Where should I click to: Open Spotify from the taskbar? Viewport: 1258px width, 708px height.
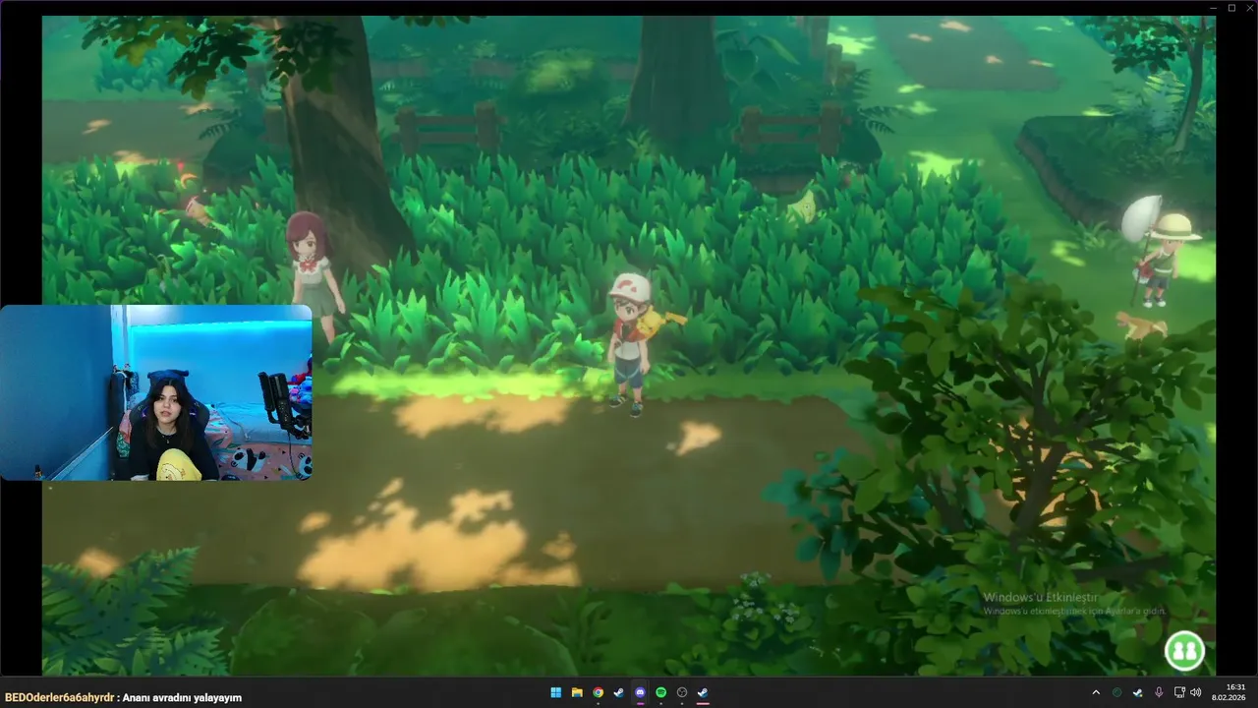(x=660, y=692)
